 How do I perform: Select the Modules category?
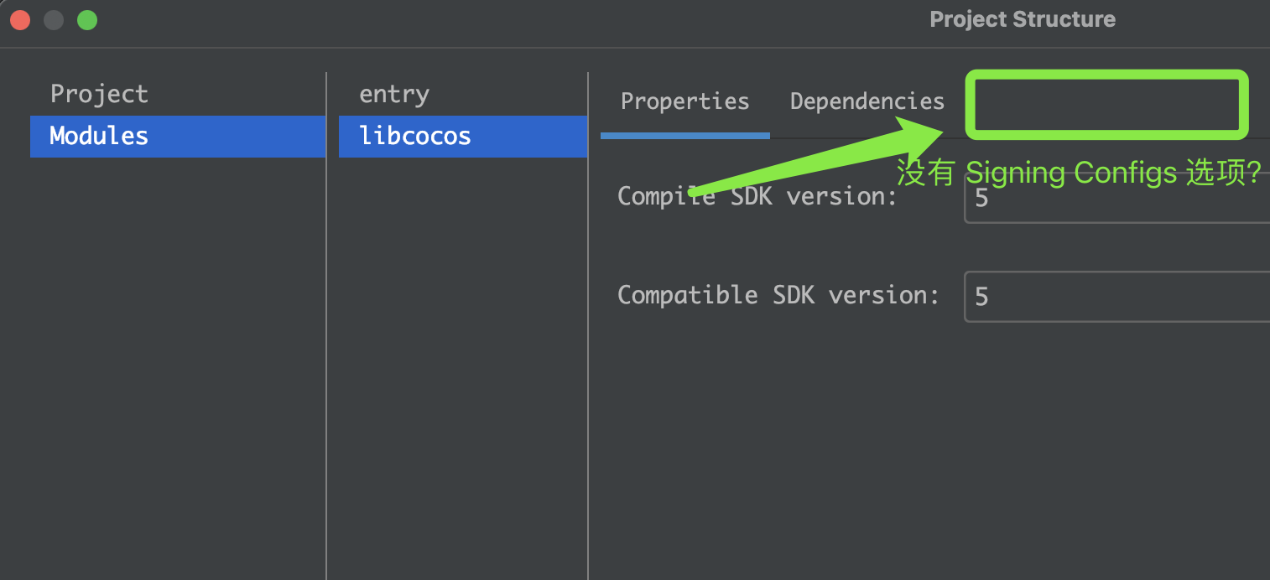tap(99, 136)
